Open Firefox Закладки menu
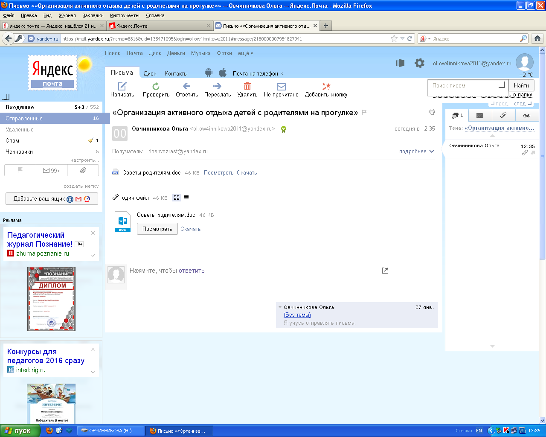The image size is (546, 437). [93, 15]
